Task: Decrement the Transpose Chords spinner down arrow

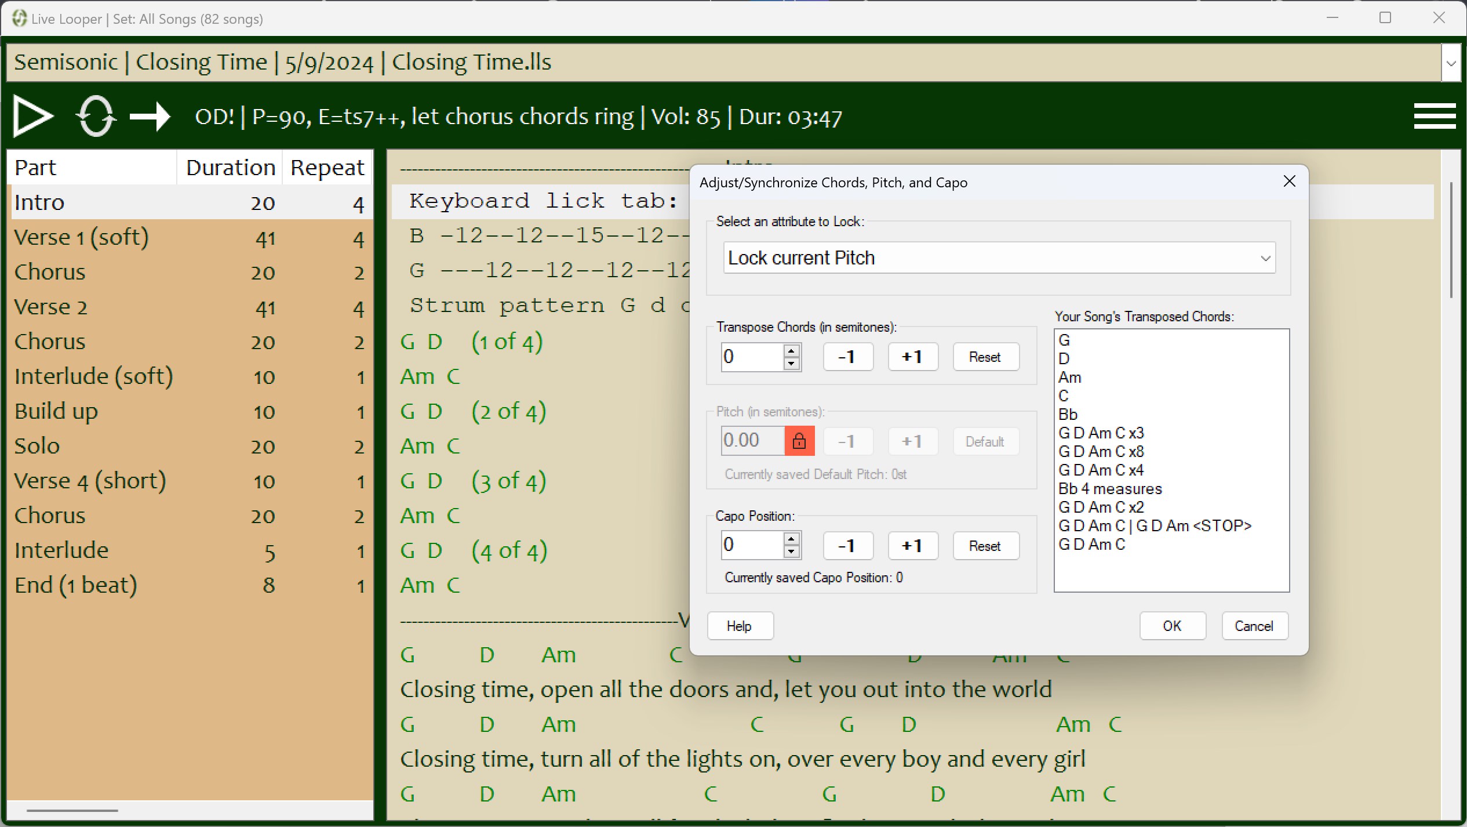Action: point(791,363)
